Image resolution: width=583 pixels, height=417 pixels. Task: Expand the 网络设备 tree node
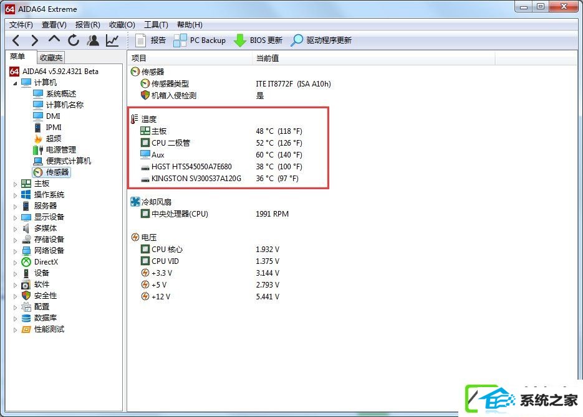point(15,251)
